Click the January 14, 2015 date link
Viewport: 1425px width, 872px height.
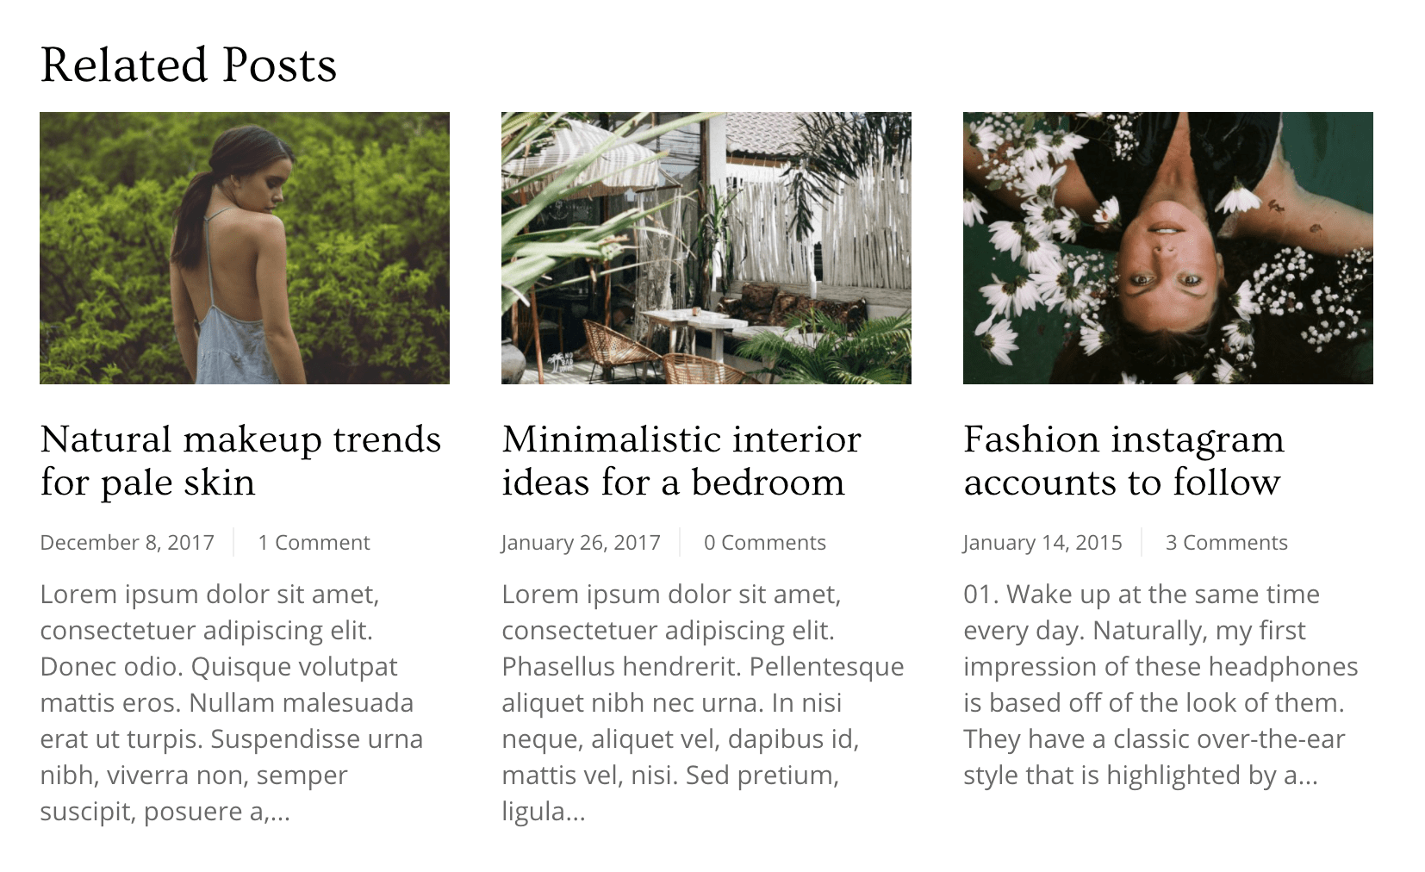[x=1042, y=542]
